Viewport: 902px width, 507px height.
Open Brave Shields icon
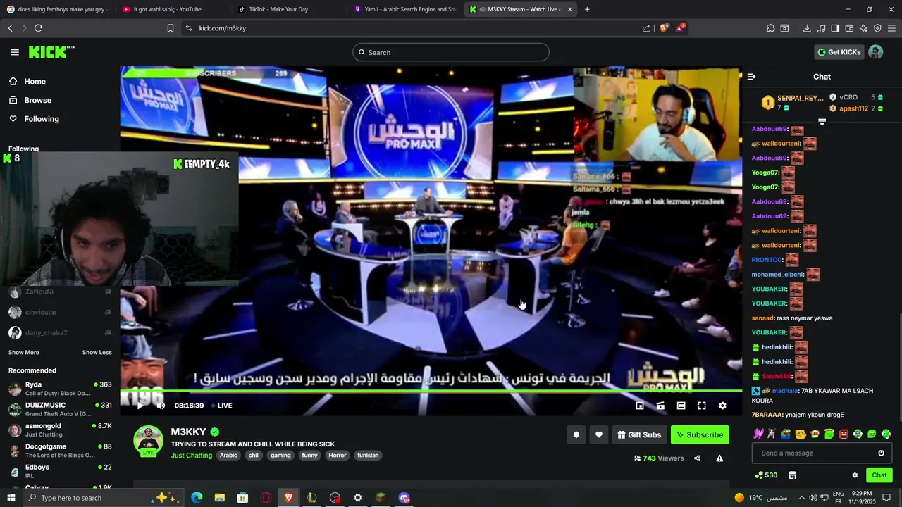[664, 28]
